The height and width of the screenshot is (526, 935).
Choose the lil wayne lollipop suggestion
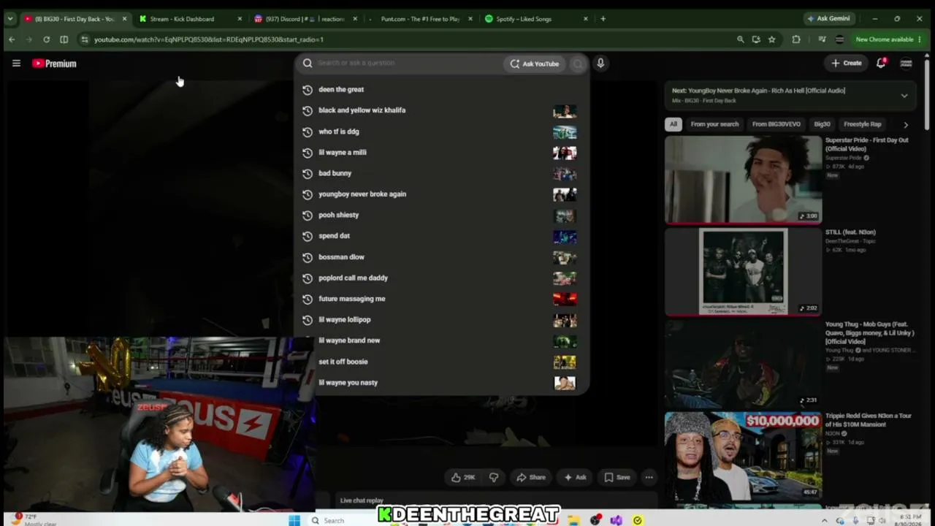441,320
